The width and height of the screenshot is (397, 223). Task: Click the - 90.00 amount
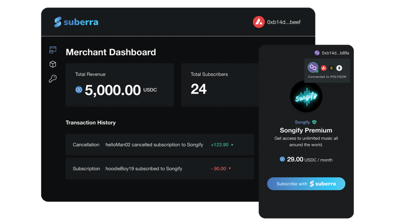[x=218, y=169]
